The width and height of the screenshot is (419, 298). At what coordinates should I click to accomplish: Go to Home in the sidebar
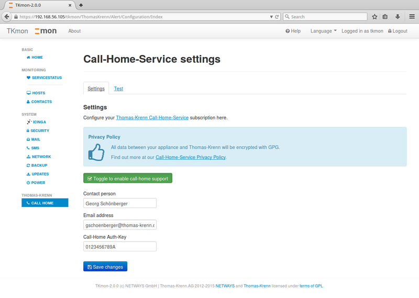(x=35, y=57)
